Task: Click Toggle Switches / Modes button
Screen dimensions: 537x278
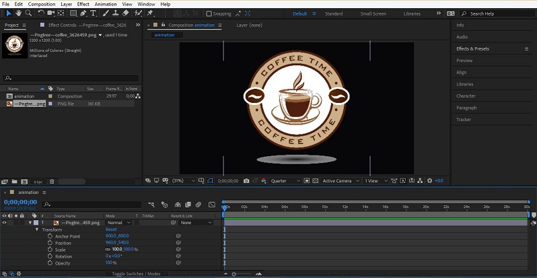Action: (135, 274)
